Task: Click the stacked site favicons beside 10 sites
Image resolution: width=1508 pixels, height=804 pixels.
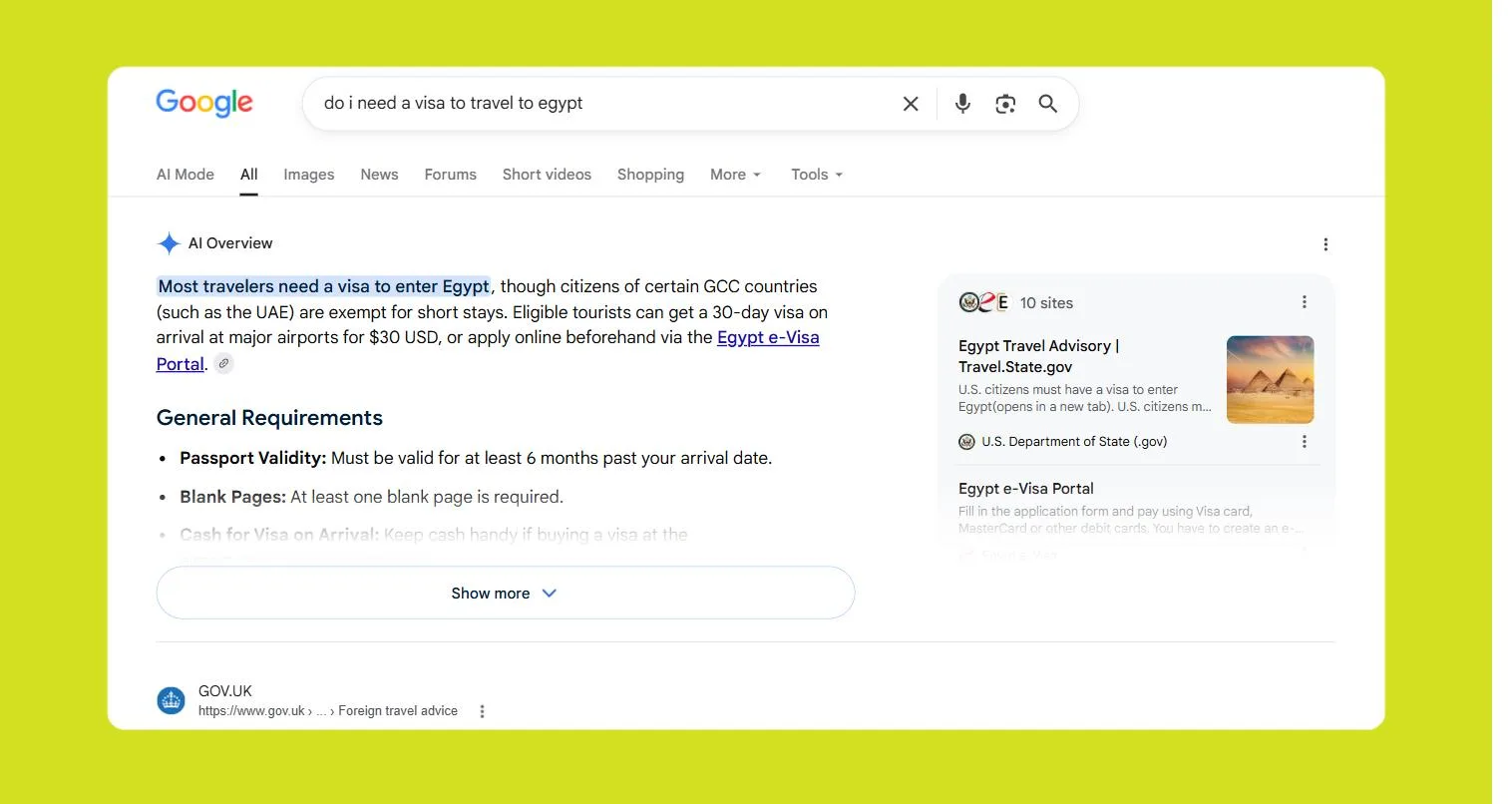Action: (984, 302)
